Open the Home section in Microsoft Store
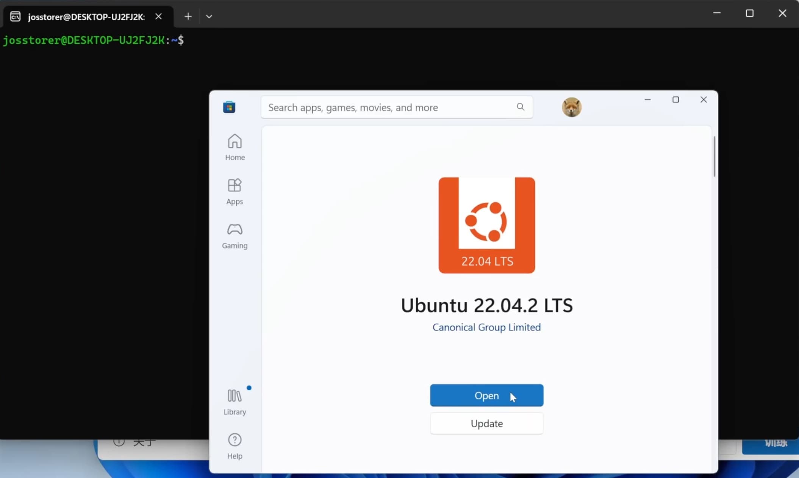Screen dimensions: 799x478 235,147
